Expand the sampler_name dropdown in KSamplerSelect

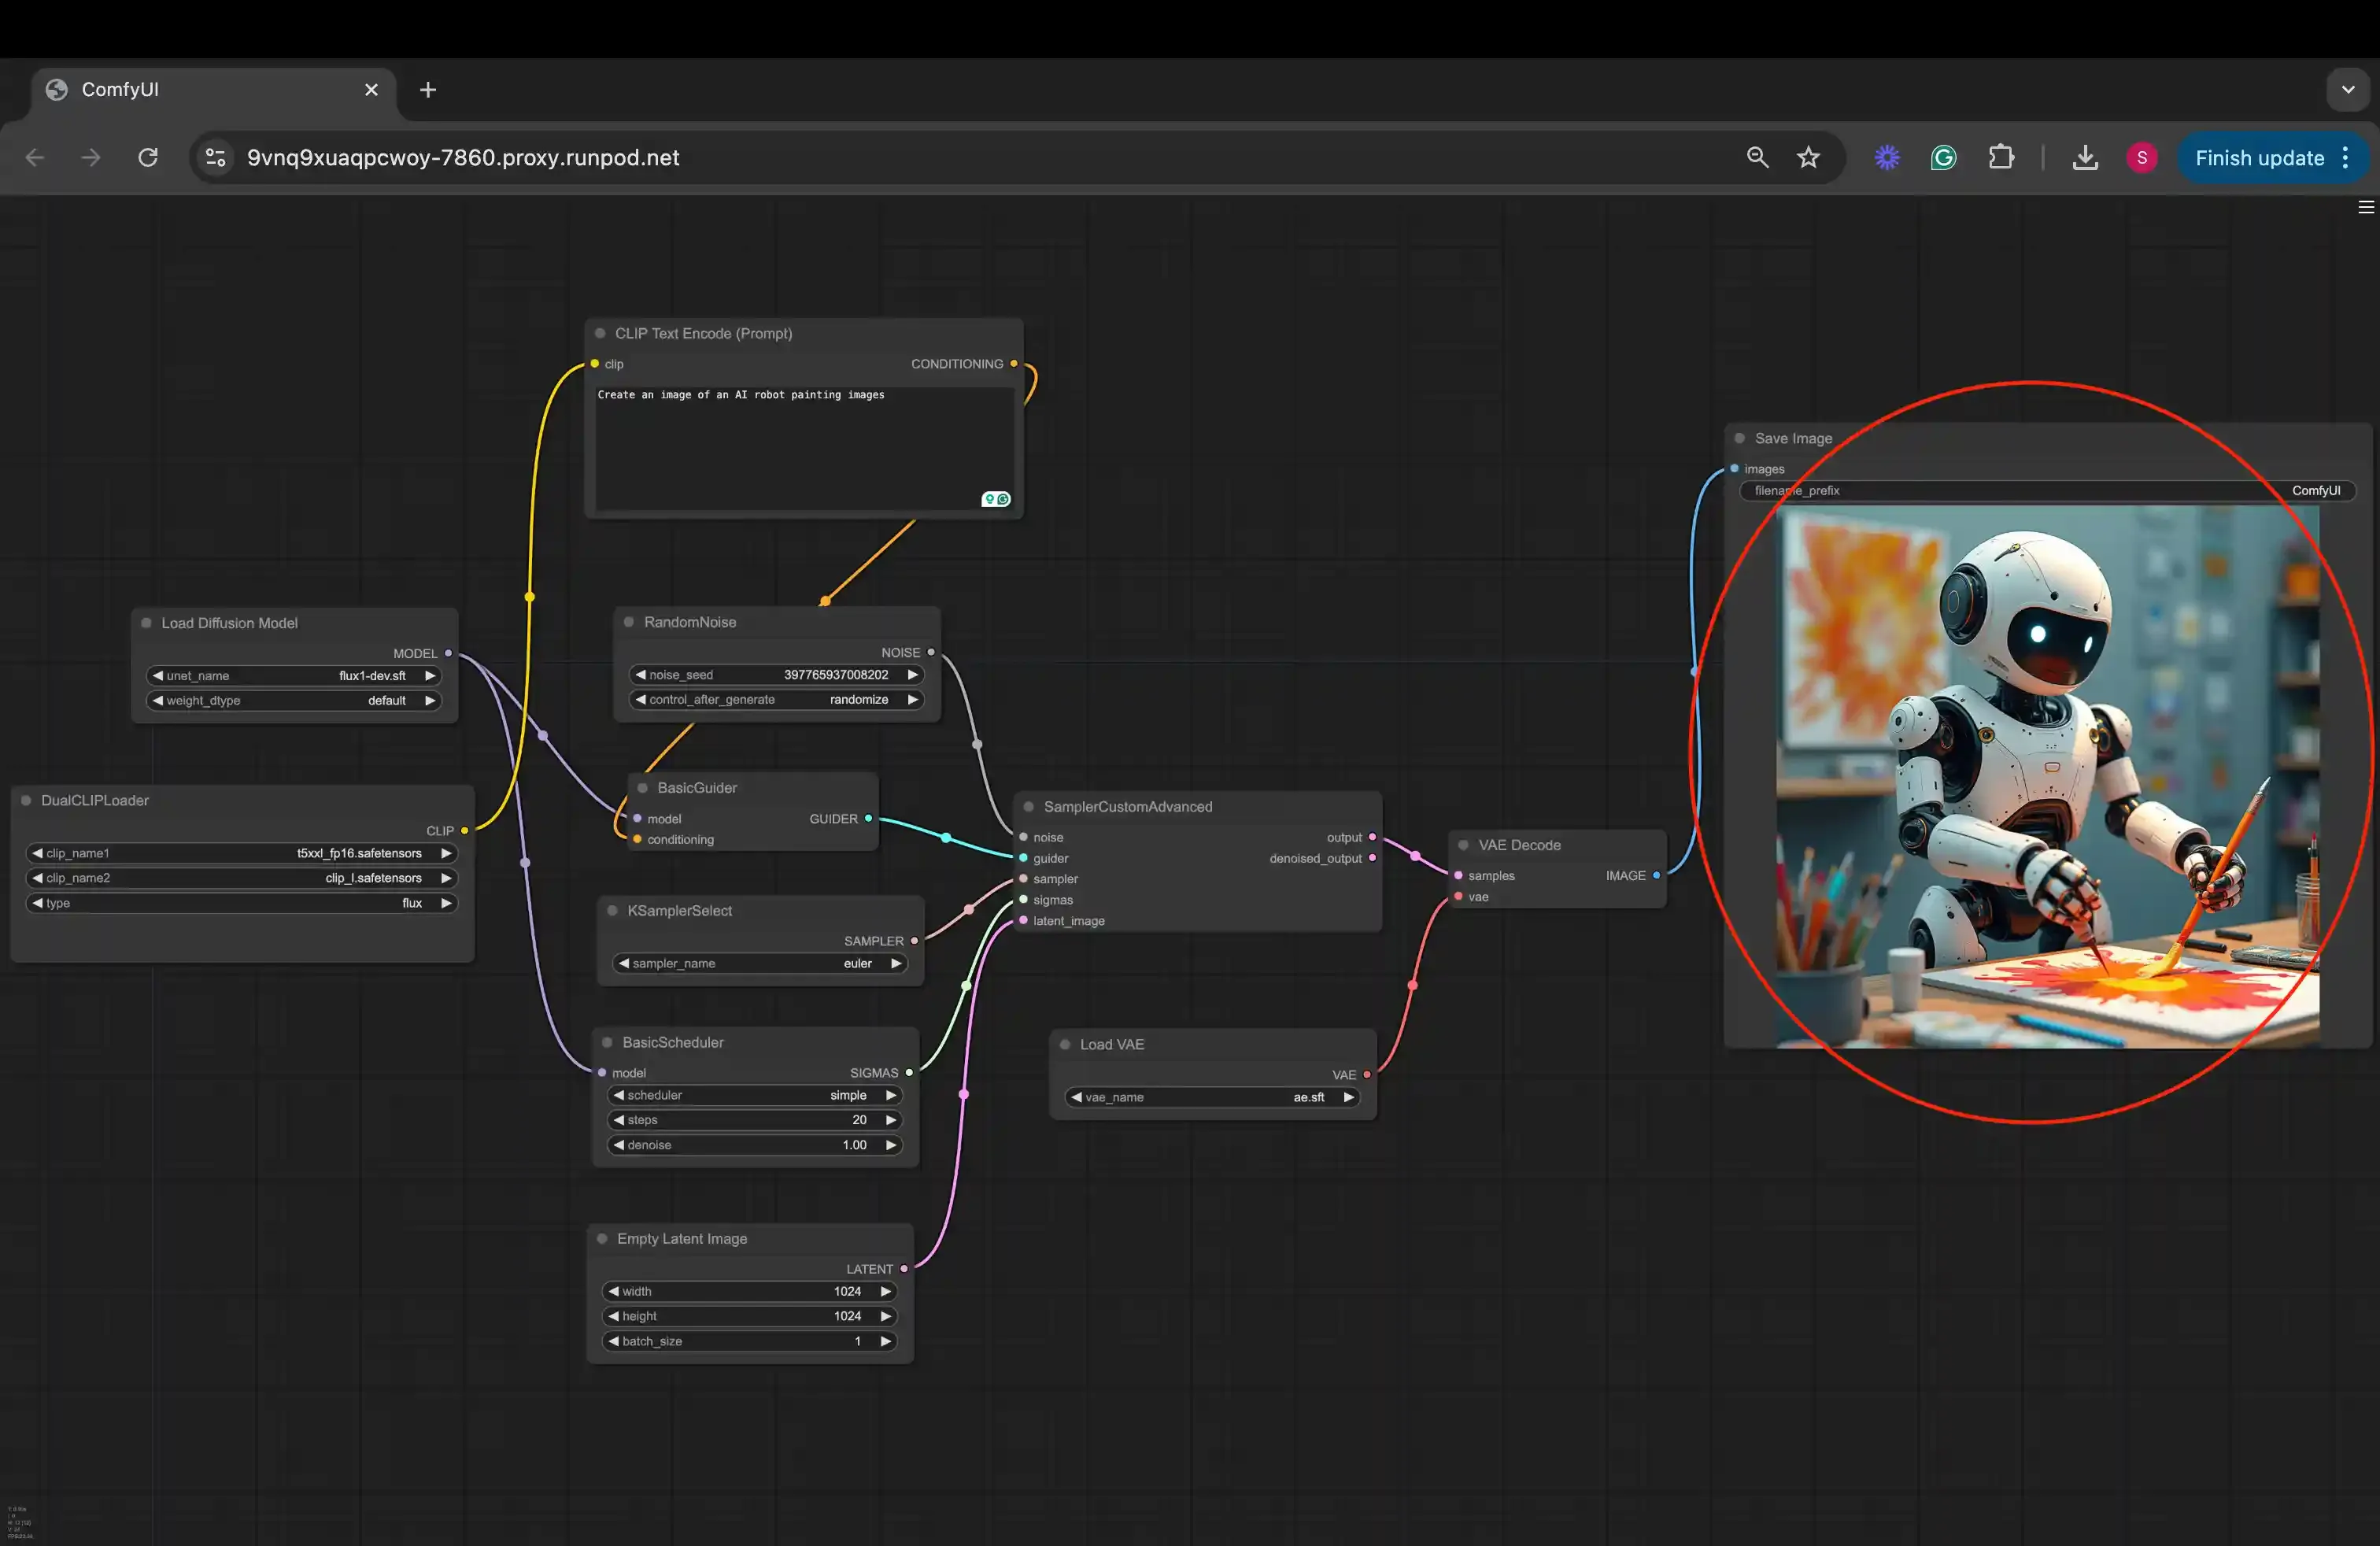coord(755,963)
